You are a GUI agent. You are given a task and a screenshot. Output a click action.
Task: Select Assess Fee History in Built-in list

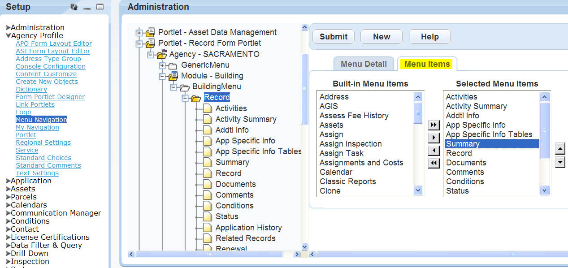click(x=354, y=116)
